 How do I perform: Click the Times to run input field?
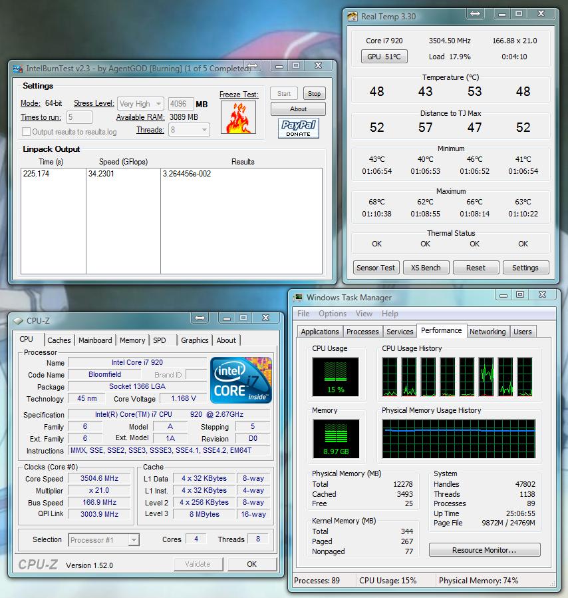point(79,118)
